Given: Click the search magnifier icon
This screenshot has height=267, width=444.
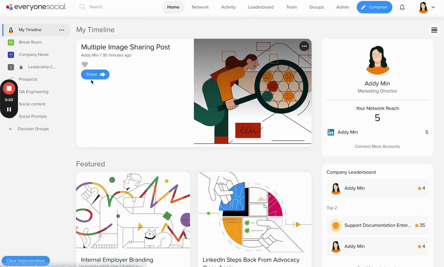Looking at the screenshot, I should (x=82, y=7).
